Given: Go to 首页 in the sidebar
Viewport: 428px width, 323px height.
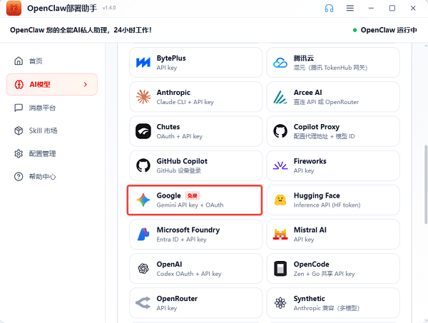Looking at the screenshot, I should (x=52, y=61).
